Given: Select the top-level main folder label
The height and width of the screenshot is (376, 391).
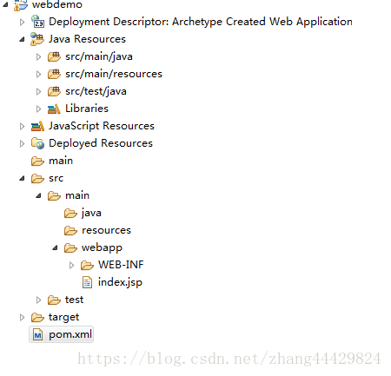Looking at the screenshot, I should click(x=61, y=161).
